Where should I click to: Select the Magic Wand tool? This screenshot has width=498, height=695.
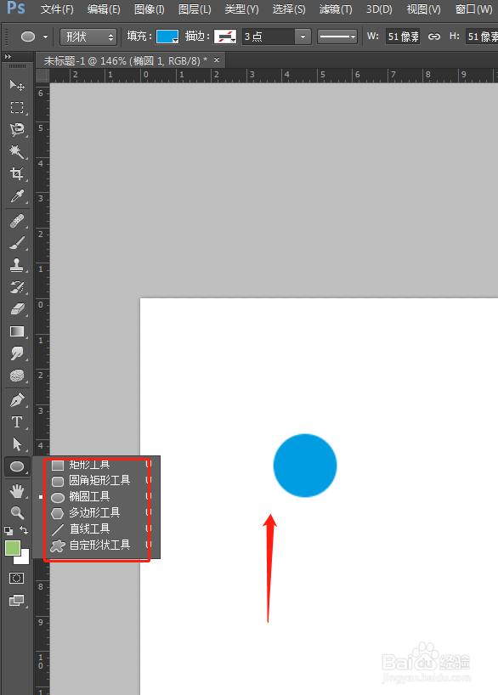pyautogui.click(x=17, y=151)
